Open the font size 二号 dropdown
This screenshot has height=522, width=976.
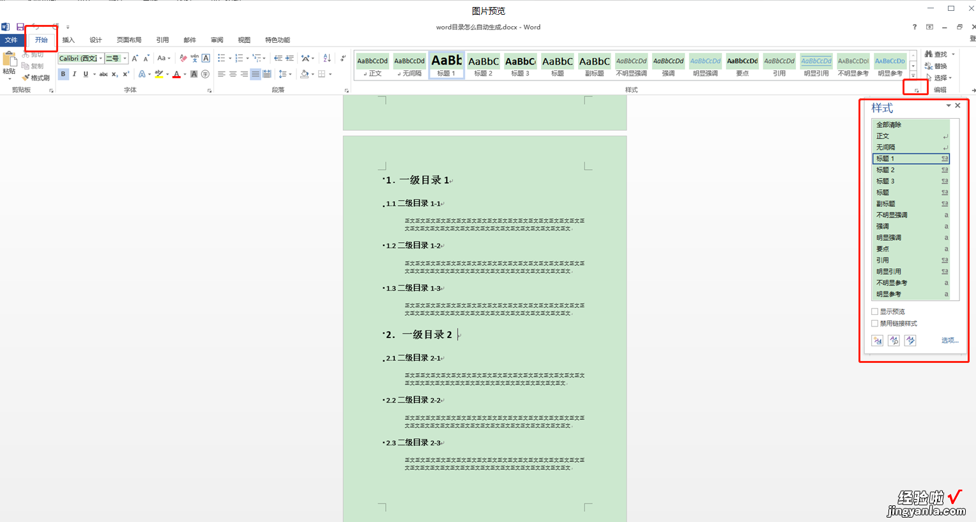tap(125, 58)
